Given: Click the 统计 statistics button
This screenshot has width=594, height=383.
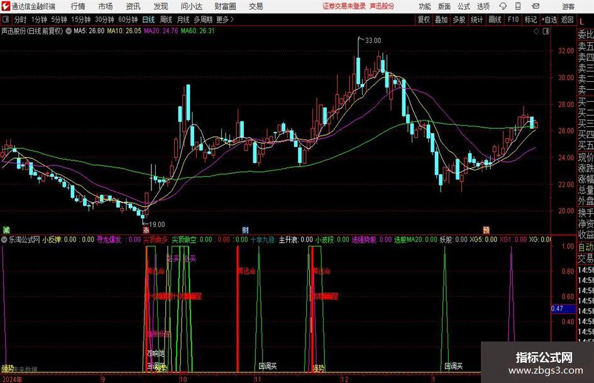Looking at the screenshot, I should coord(477,19).
